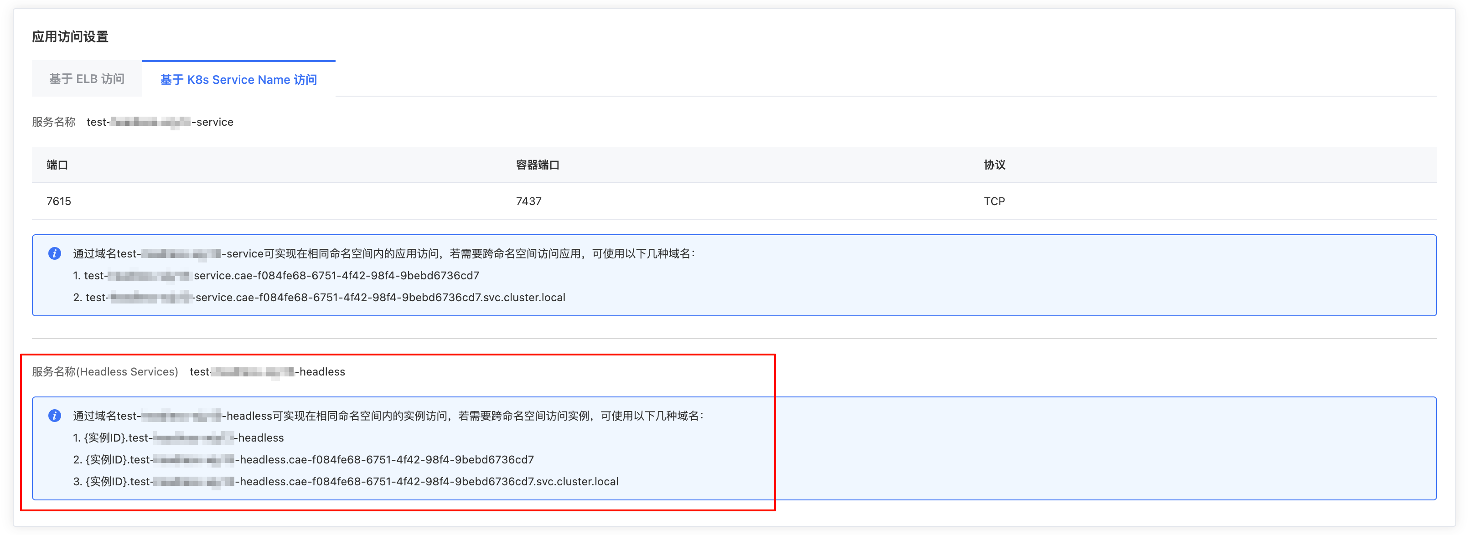
Task: Click port value 7615 in table
Action: pos(59,201)
